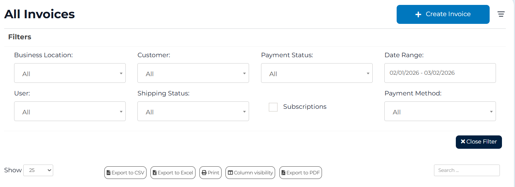Open the Payment Method dropdown
This screenshot has height=187, width=515.
[x=440, y=112]
